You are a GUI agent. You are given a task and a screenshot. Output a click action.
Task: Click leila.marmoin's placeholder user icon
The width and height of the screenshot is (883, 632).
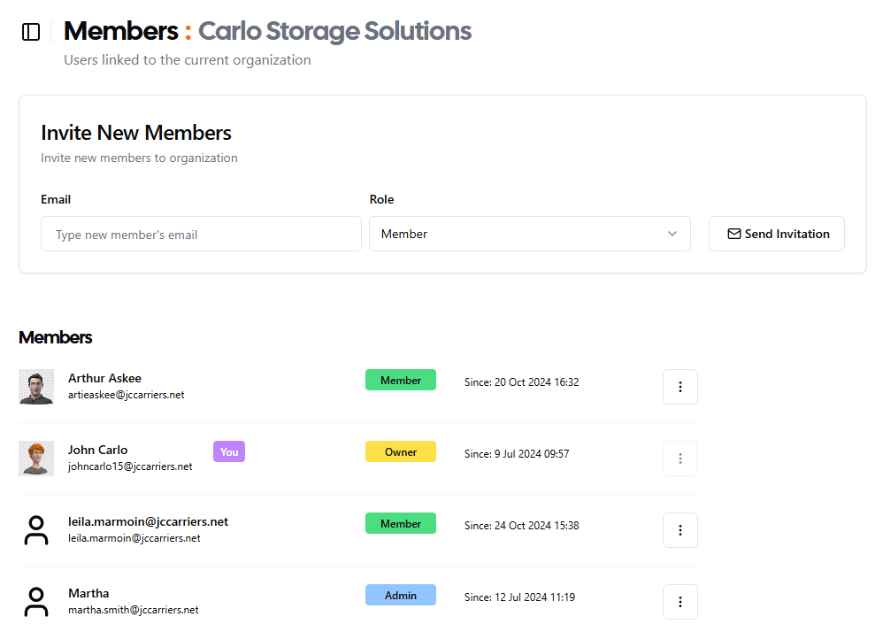pyautogui.click(x=36, y=530)
